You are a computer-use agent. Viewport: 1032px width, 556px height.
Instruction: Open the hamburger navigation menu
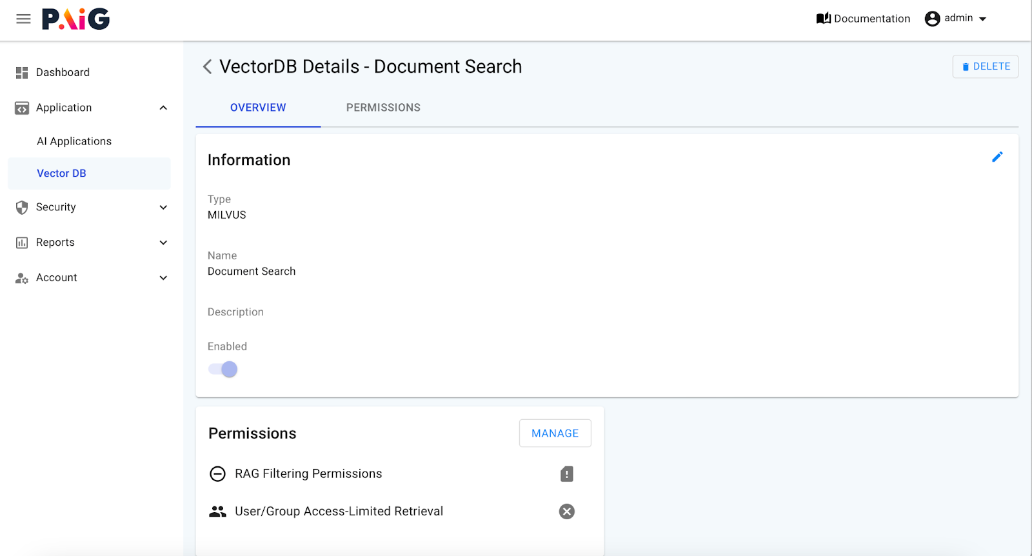[x=23, y=19]
